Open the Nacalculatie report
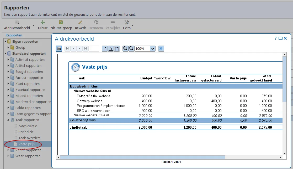This screenshot has width=293, height=169. pyautogui.click(x=28, y=126)
